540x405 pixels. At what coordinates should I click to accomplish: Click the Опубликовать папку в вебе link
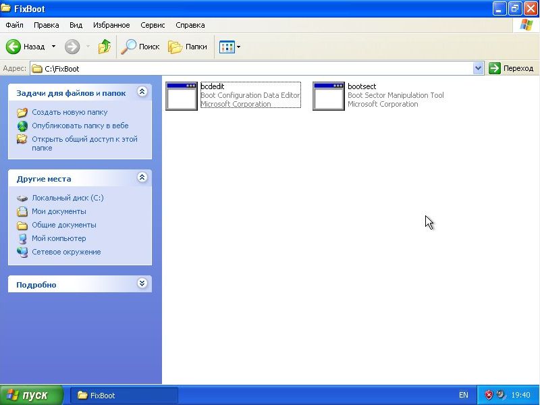[80, 126]
